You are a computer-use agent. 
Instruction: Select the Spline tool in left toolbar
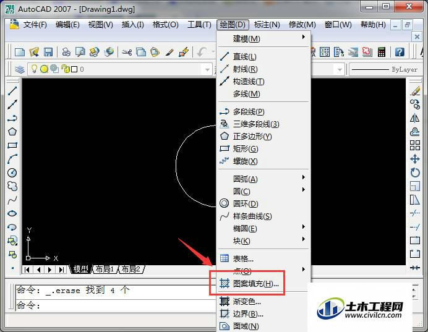(12, 200)
